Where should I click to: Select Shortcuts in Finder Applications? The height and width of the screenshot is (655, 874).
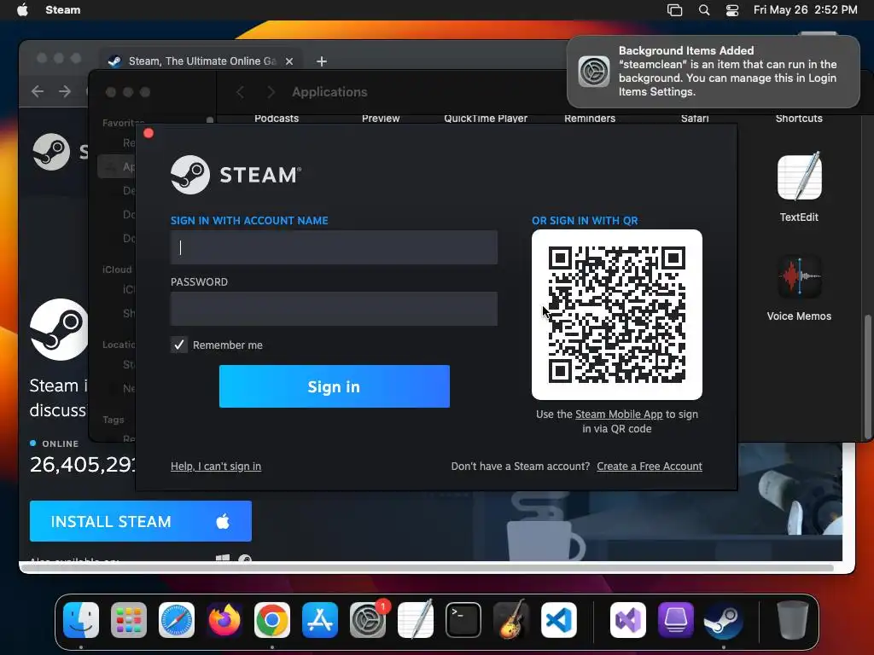799,118
